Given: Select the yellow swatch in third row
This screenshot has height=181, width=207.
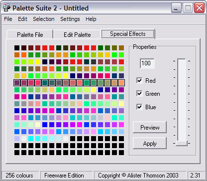Looking at the screenshot, I should pos(38,62).
